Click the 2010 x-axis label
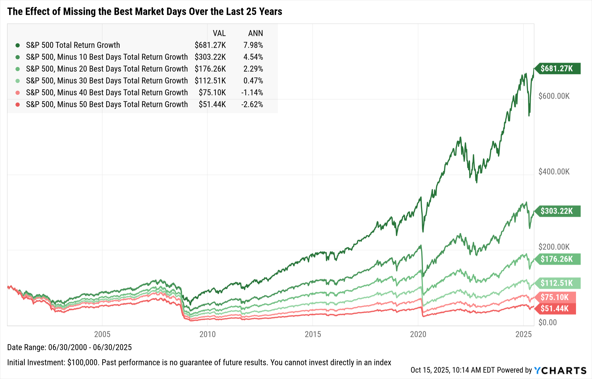 [207, 334]
